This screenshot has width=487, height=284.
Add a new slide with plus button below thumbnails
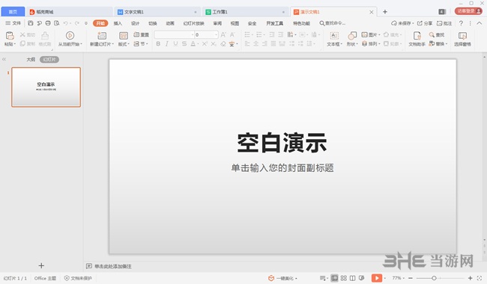(41, 265)
